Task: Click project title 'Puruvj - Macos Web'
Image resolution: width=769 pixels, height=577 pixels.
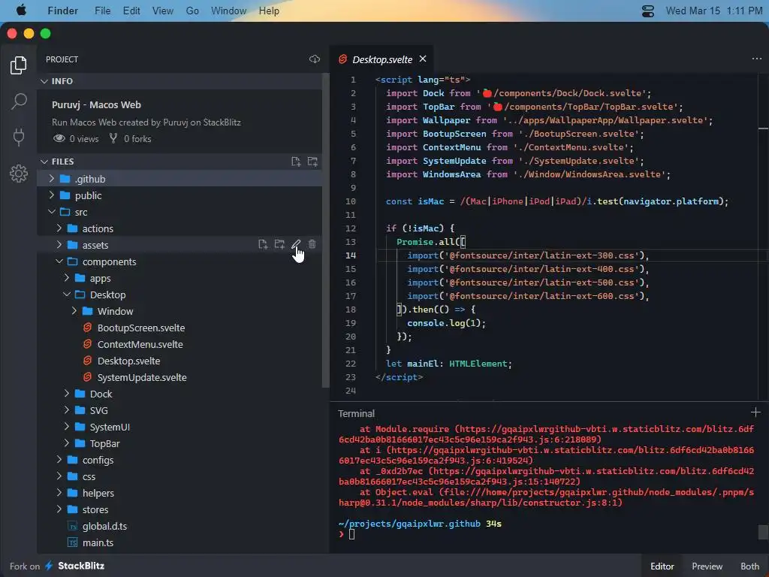Action: pos(96,104)
